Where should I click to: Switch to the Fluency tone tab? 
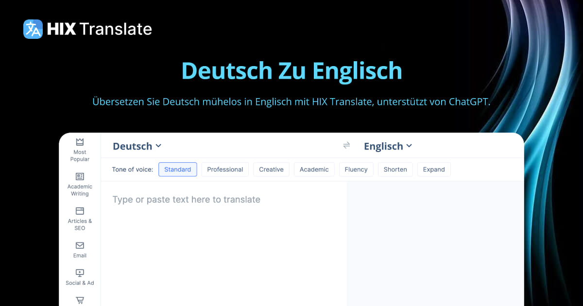tap(356, 169)
